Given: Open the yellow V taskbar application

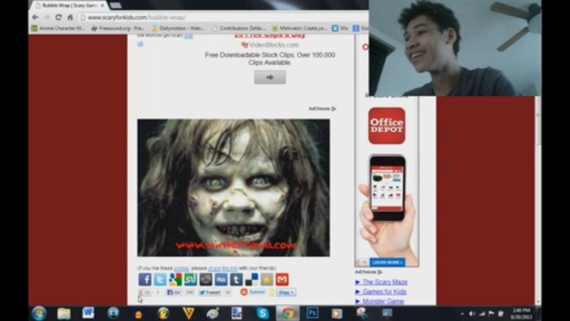Looking at the screenshot, I should coord(188,313).
